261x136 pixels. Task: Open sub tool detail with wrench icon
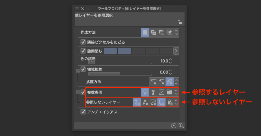pyautogui.click(x=181, y=126)
